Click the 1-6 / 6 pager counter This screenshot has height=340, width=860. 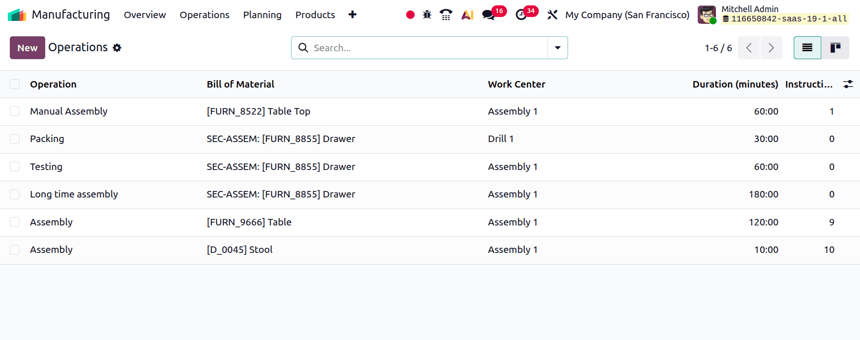[718, 48]
